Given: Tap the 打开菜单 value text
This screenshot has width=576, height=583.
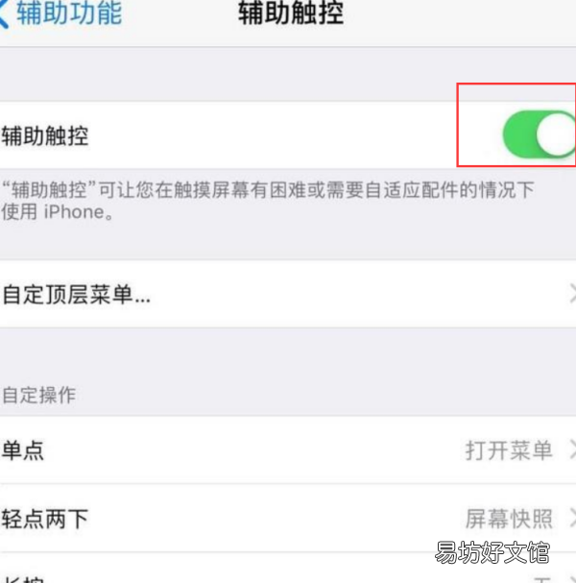Looking at the screenshot, I should 509,450.
